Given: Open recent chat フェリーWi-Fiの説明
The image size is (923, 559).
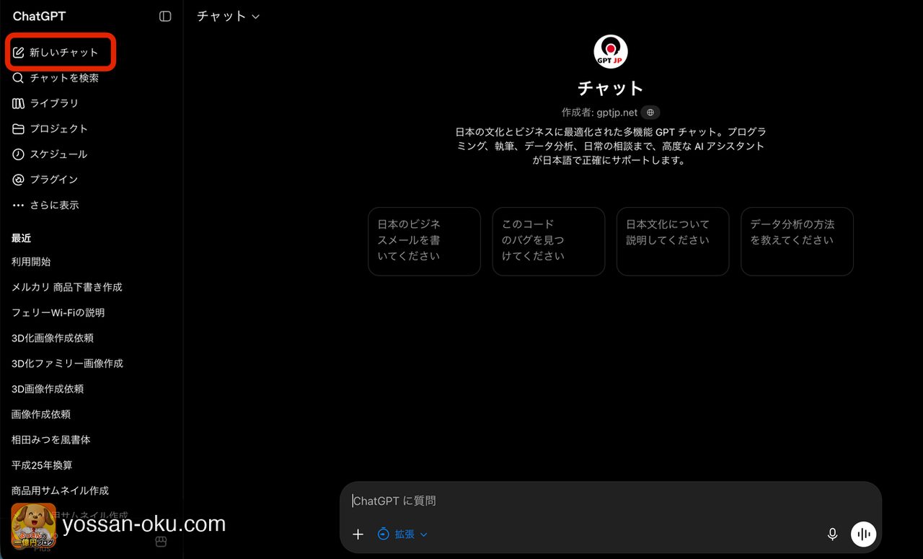Looking at the screenshot, I should point(58,312).
